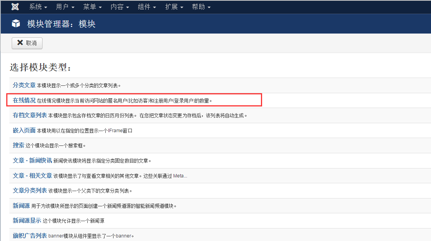Select the 搜索 module type
431x241 pixels.
click(18, 145)
